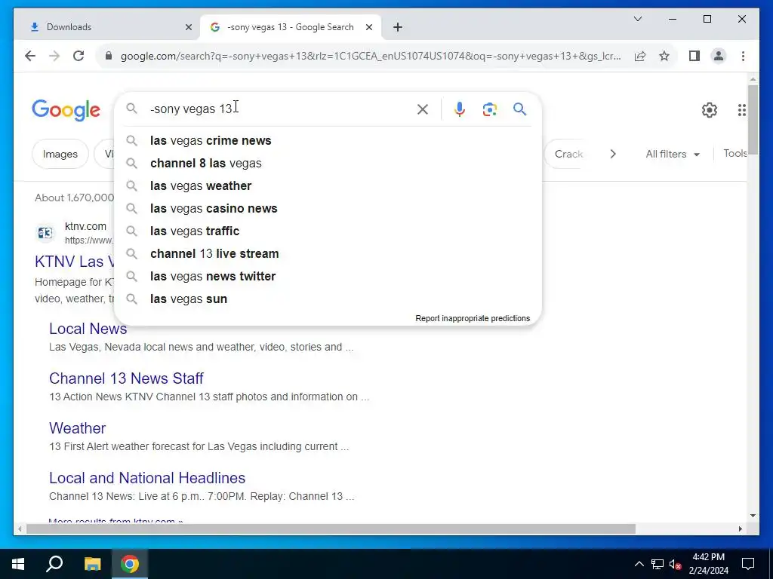Open the tab search dropdown arrow
This screenshot has height=579, width=773.
point(637,19)
